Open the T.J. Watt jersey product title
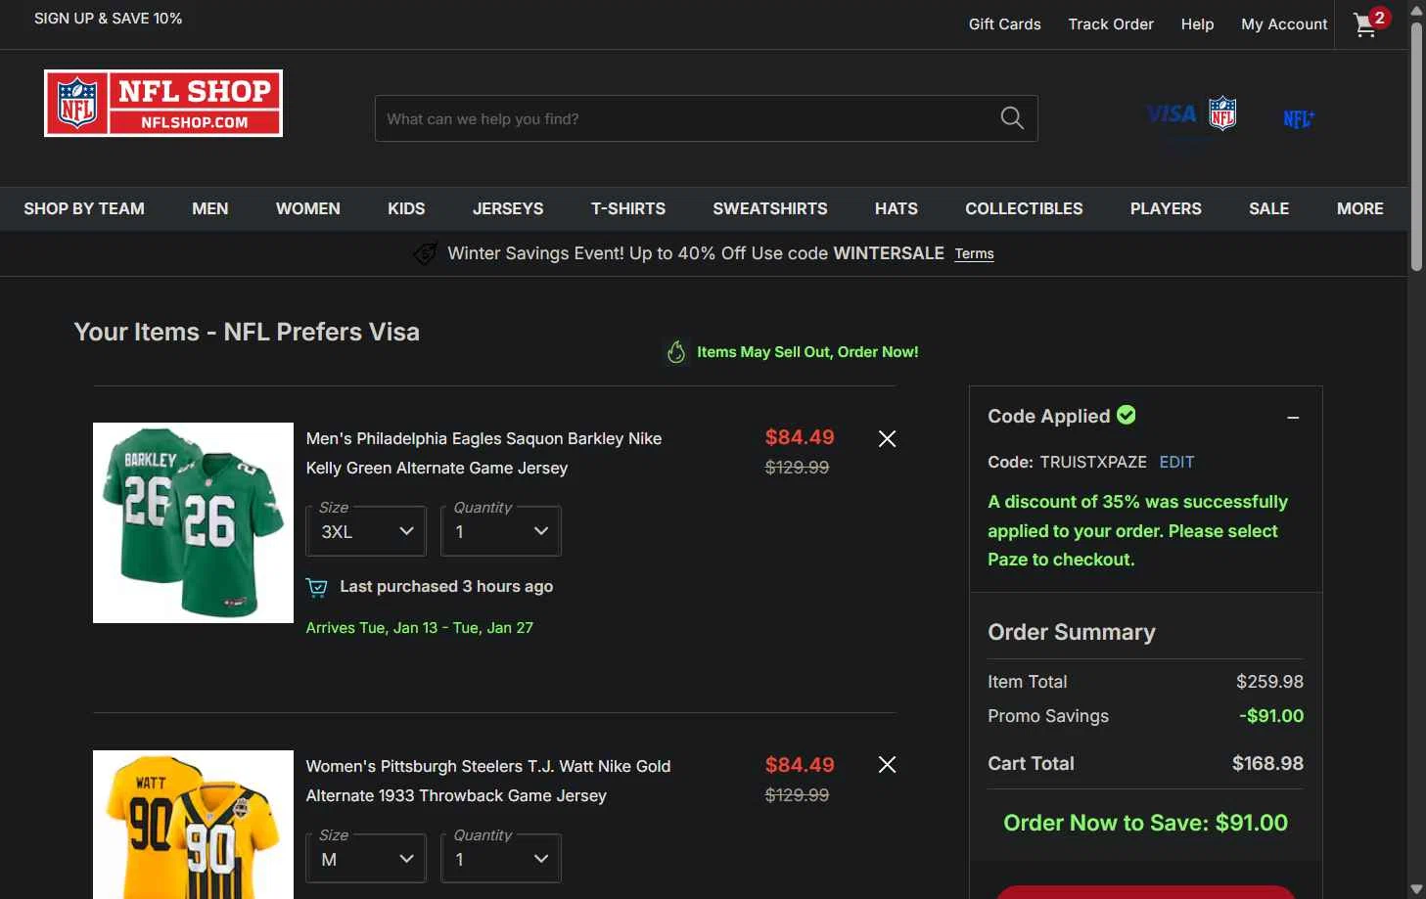The width and height of the screenshot is (1426, 899). (x=488, y=782)
